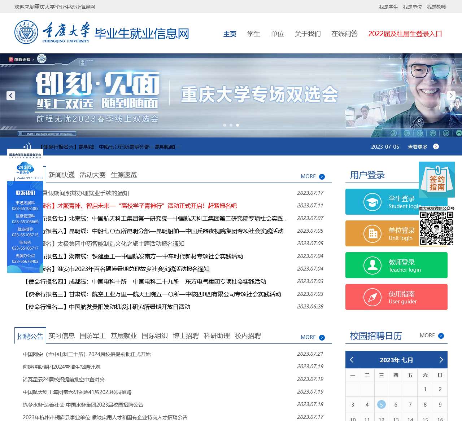Open the 签约指南 floating guide icon
462x421 pixels.
point(437,180)
